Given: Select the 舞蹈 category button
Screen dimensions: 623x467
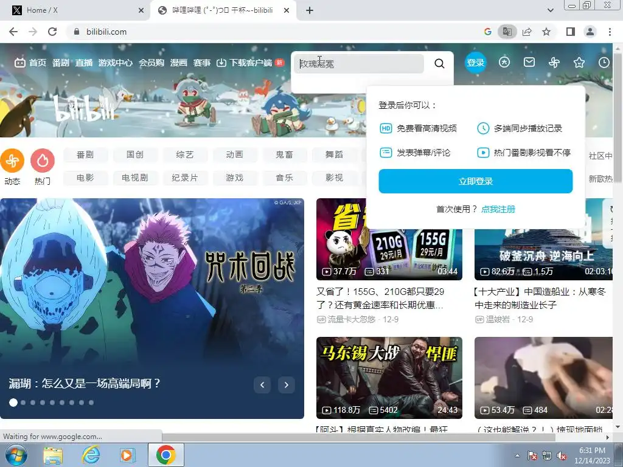Looking at the screenshot, I should coord(334,154).
